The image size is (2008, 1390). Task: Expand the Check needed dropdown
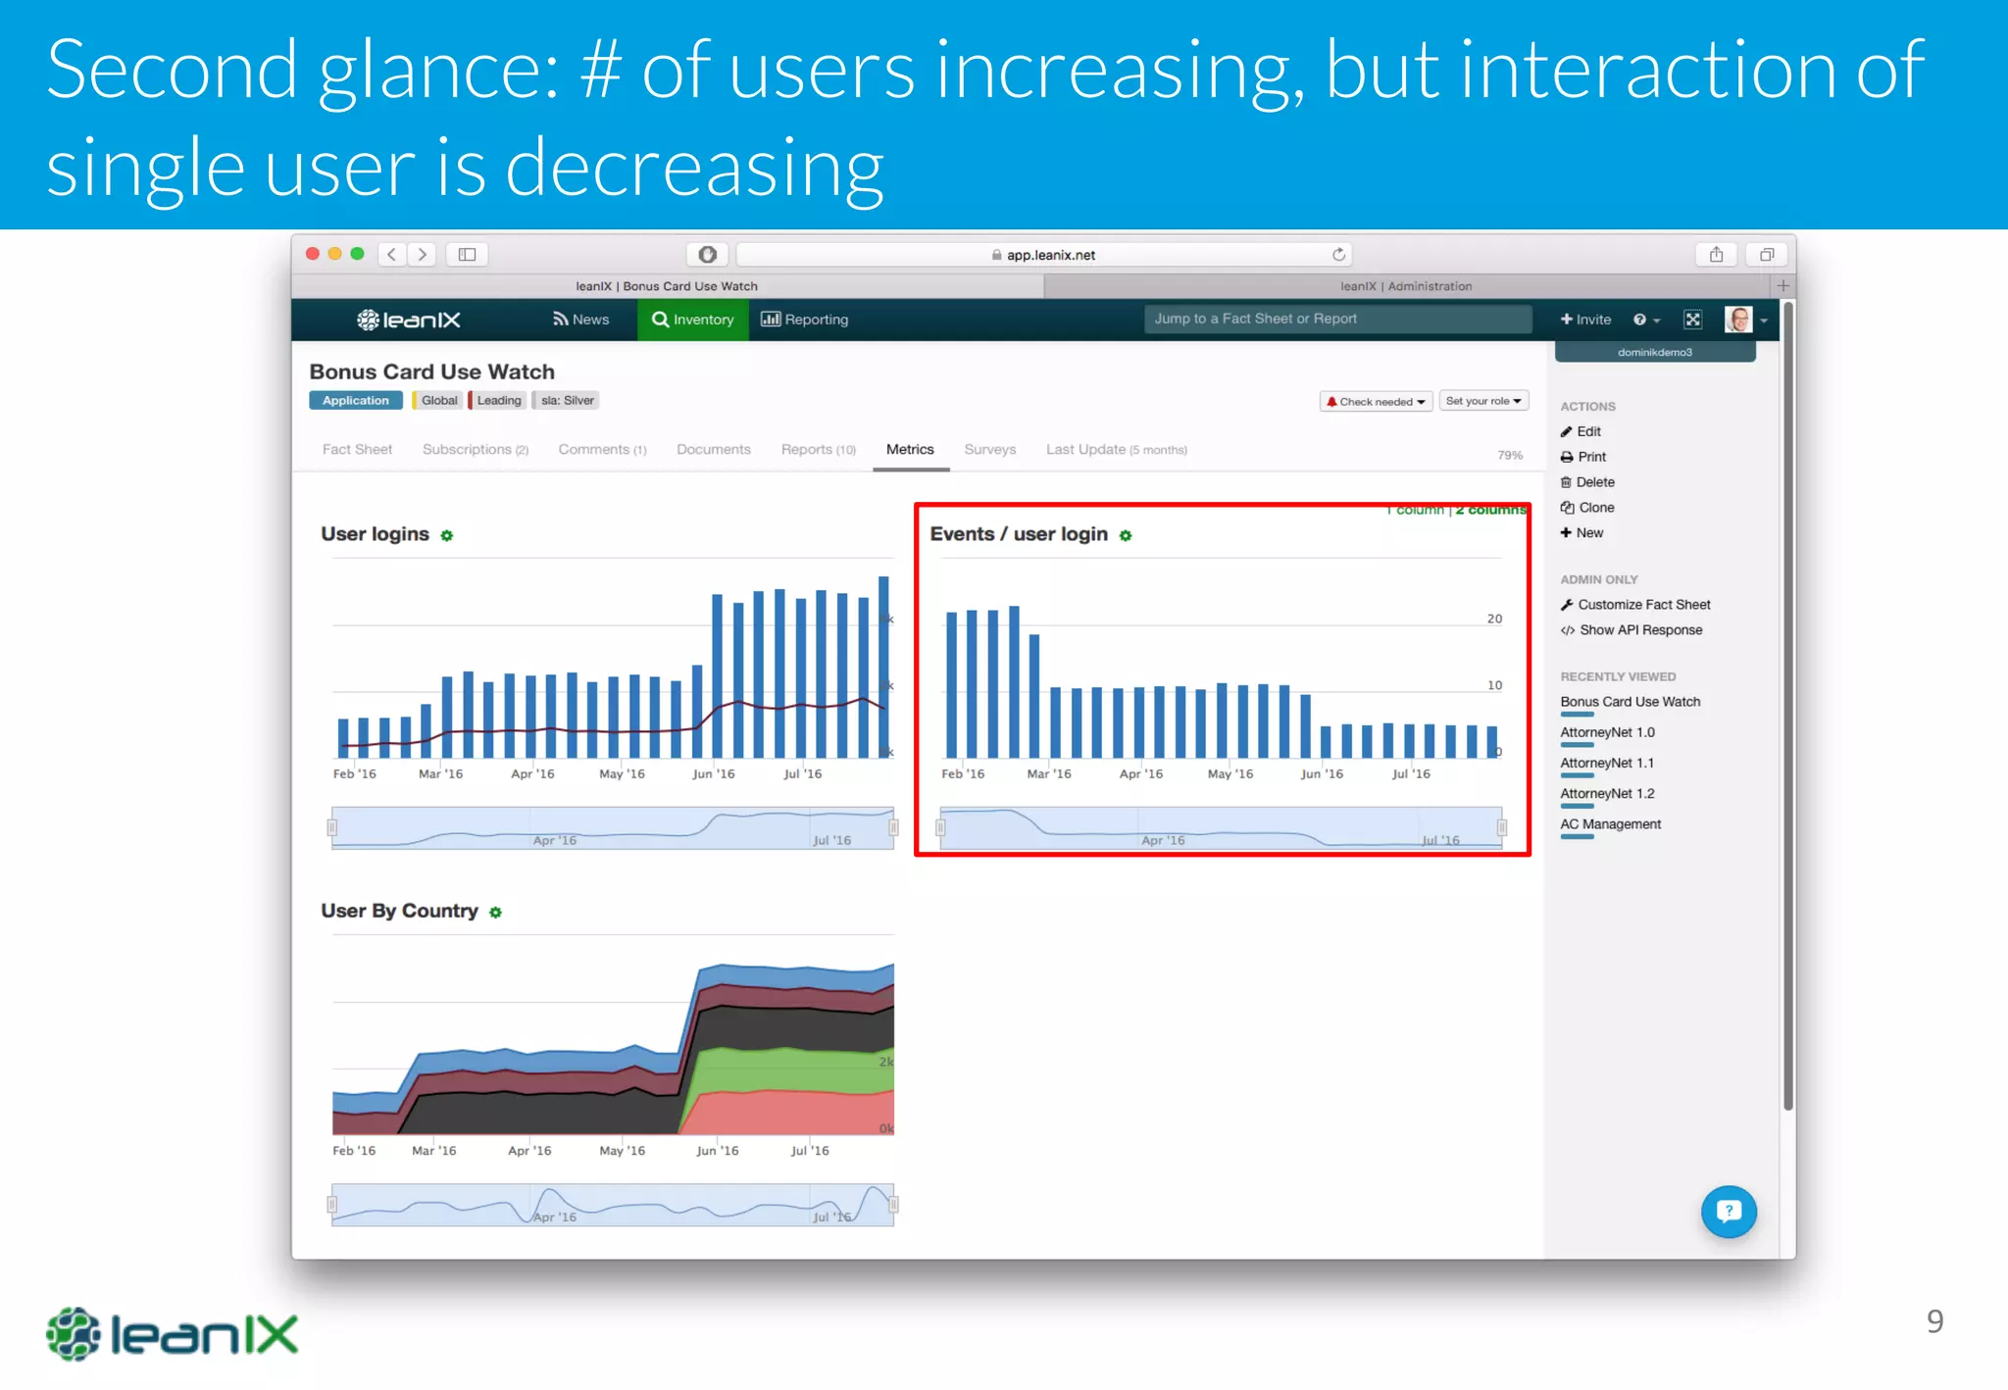pyautogui.click(x=1376, y=401)
